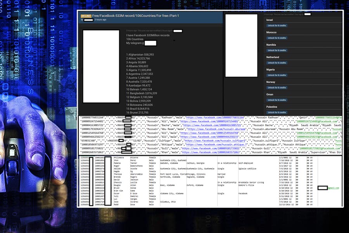349x233 pixels.
Task: Click the redacted Telegram handle in the post
Action: tap(150, 43)
